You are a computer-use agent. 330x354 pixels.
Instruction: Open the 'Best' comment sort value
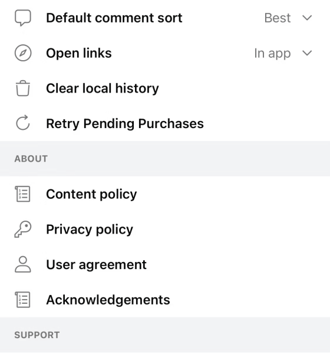coord(278,18)
